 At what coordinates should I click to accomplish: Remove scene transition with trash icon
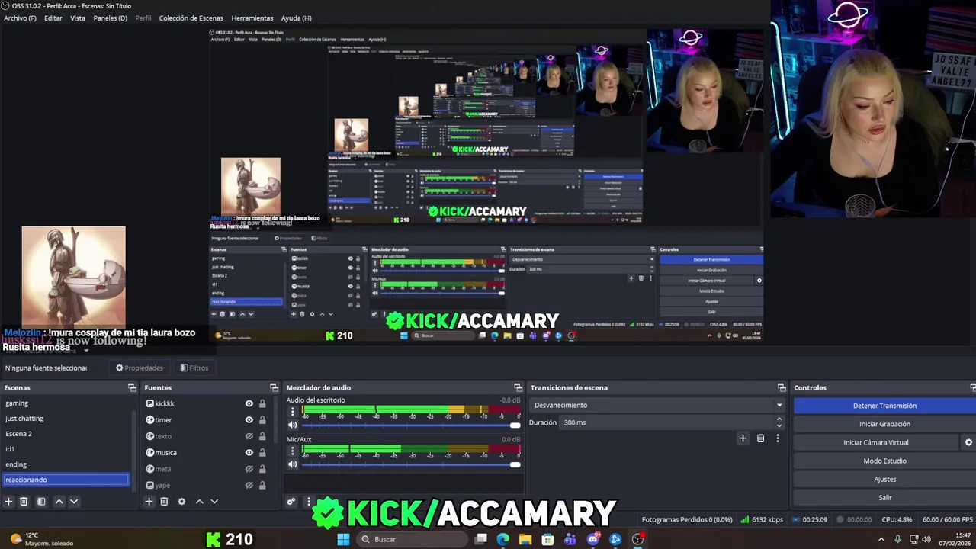tap(760, 438)
